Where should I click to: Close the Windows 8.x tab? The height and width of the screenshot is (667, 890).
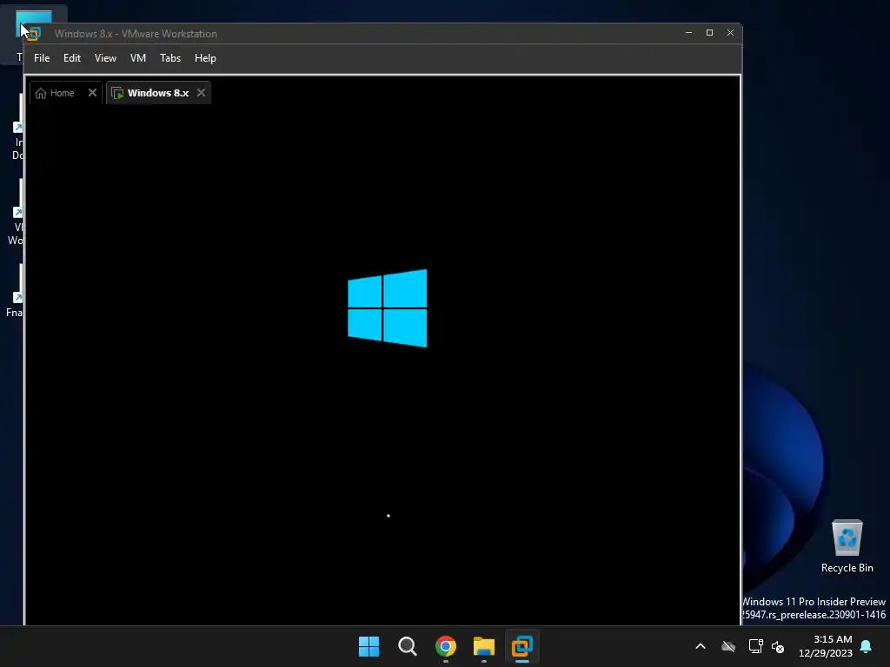coord(201,92)
